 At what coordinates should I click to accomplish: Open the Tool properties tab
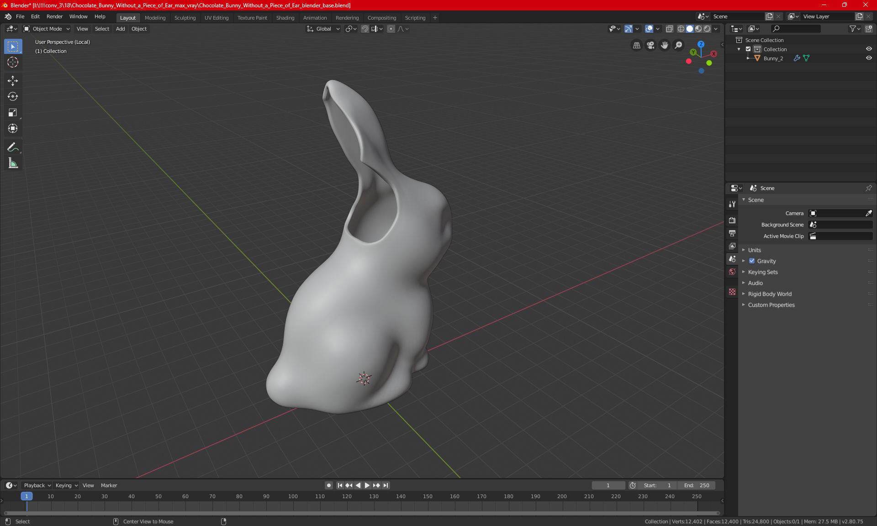tap(732, 204)
